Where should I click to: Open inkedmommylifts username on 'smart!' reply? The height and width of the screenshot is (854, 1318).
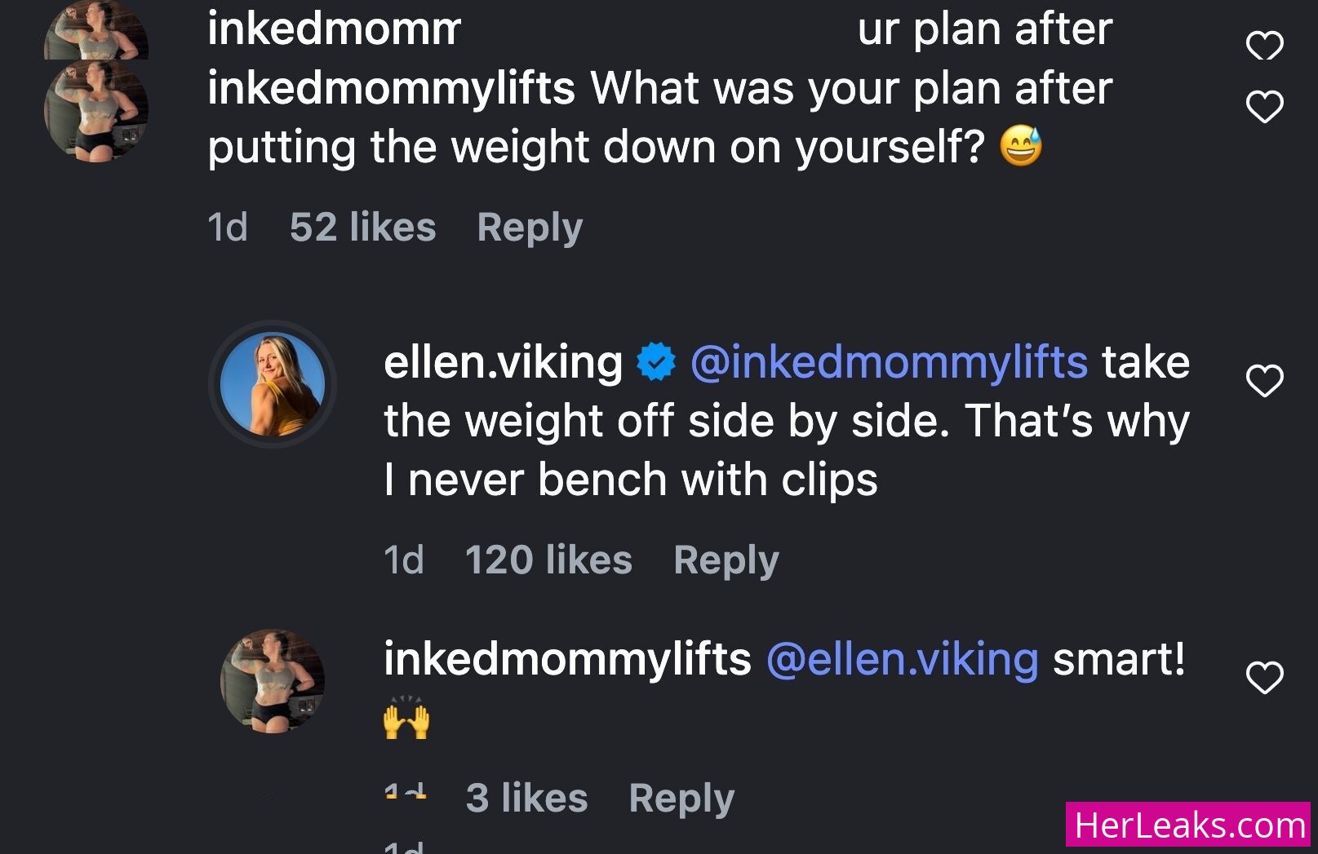(567, 660)
